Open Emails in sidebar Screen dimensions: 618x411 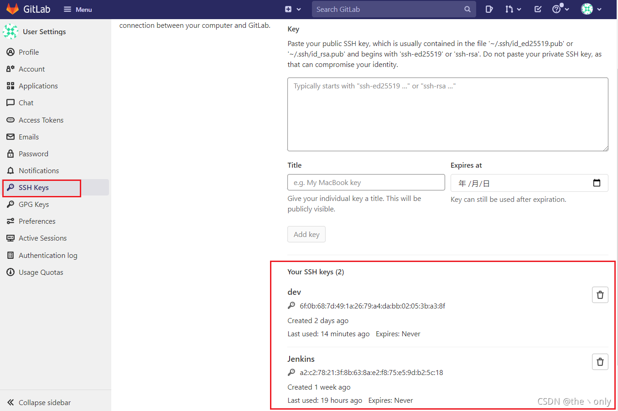55,137
